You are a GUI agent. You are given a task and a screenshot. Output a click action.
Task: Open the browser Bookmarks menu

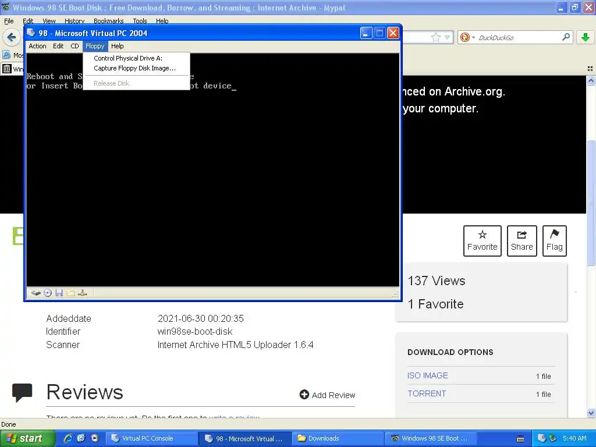click(x=109, y=21)
